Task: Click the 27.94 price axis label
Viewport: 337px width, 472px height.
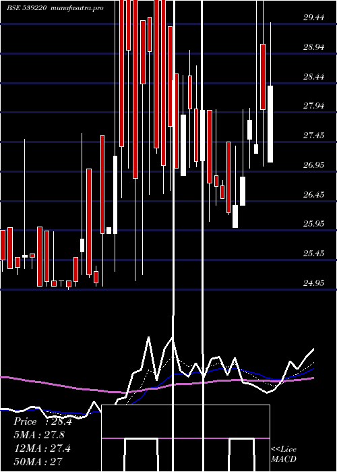Action: point(313,106)
